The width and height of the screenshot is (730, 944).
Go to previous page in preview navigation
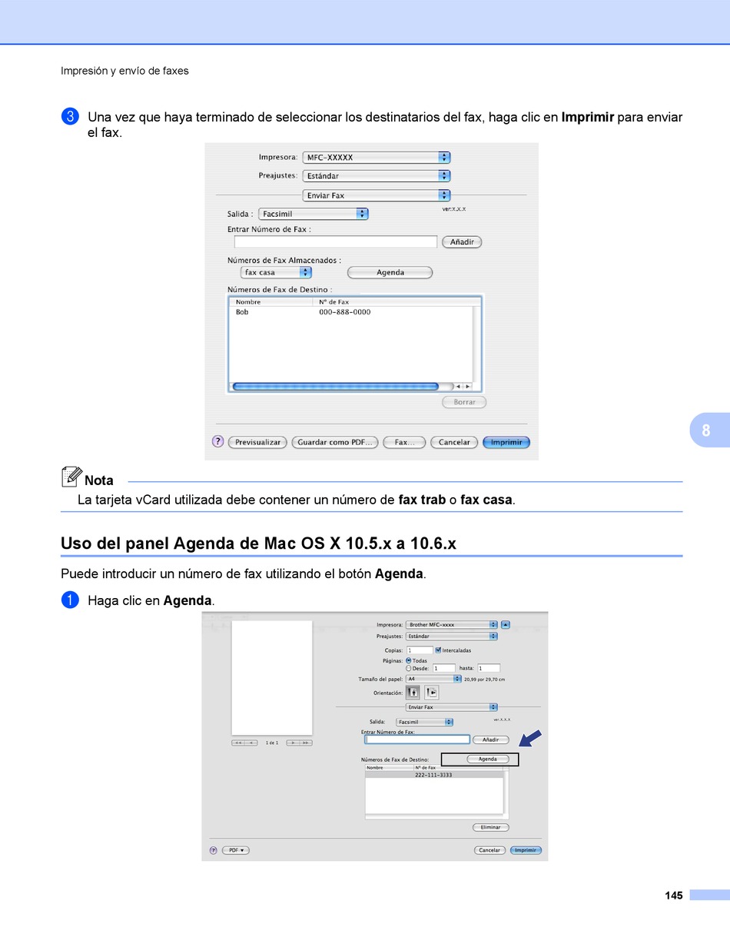tap(251, 743)
